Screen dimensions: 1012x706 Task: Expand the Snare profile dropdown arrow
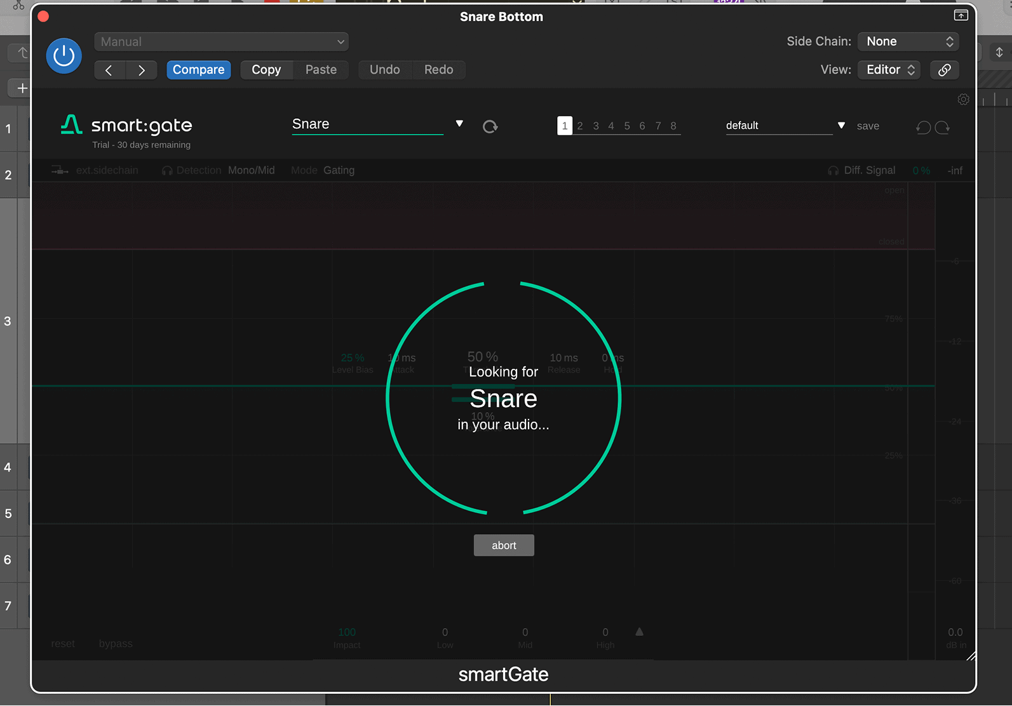[x=459, y=124]
